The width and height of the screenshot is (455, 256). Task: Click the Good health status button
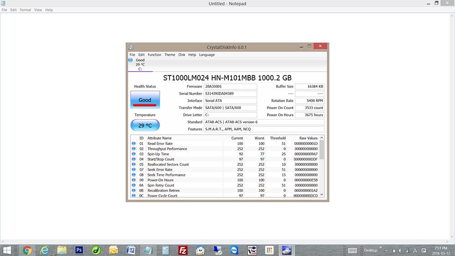pyautogui.click(x=145, y=100)
